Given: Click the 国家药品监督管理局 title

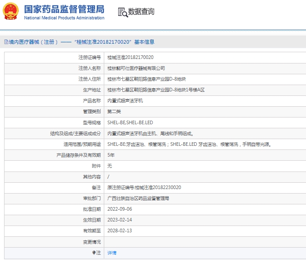Looking at the screenshot, I should (x=64, y=9).
